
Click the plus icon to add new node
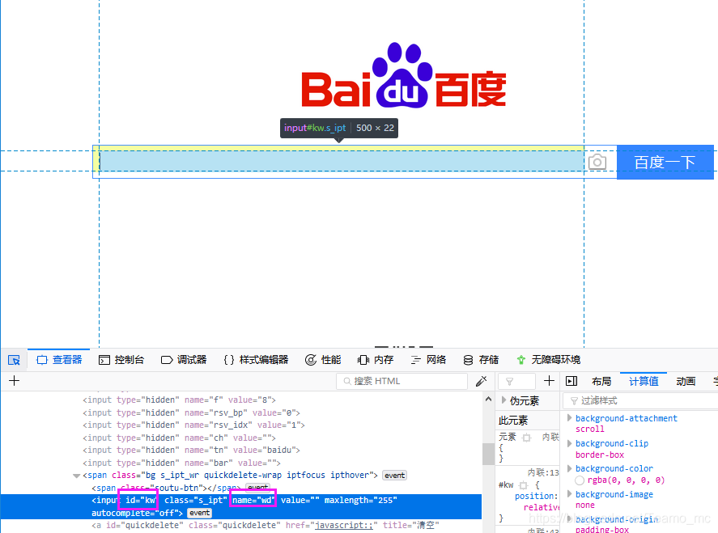tap(15, 381)
